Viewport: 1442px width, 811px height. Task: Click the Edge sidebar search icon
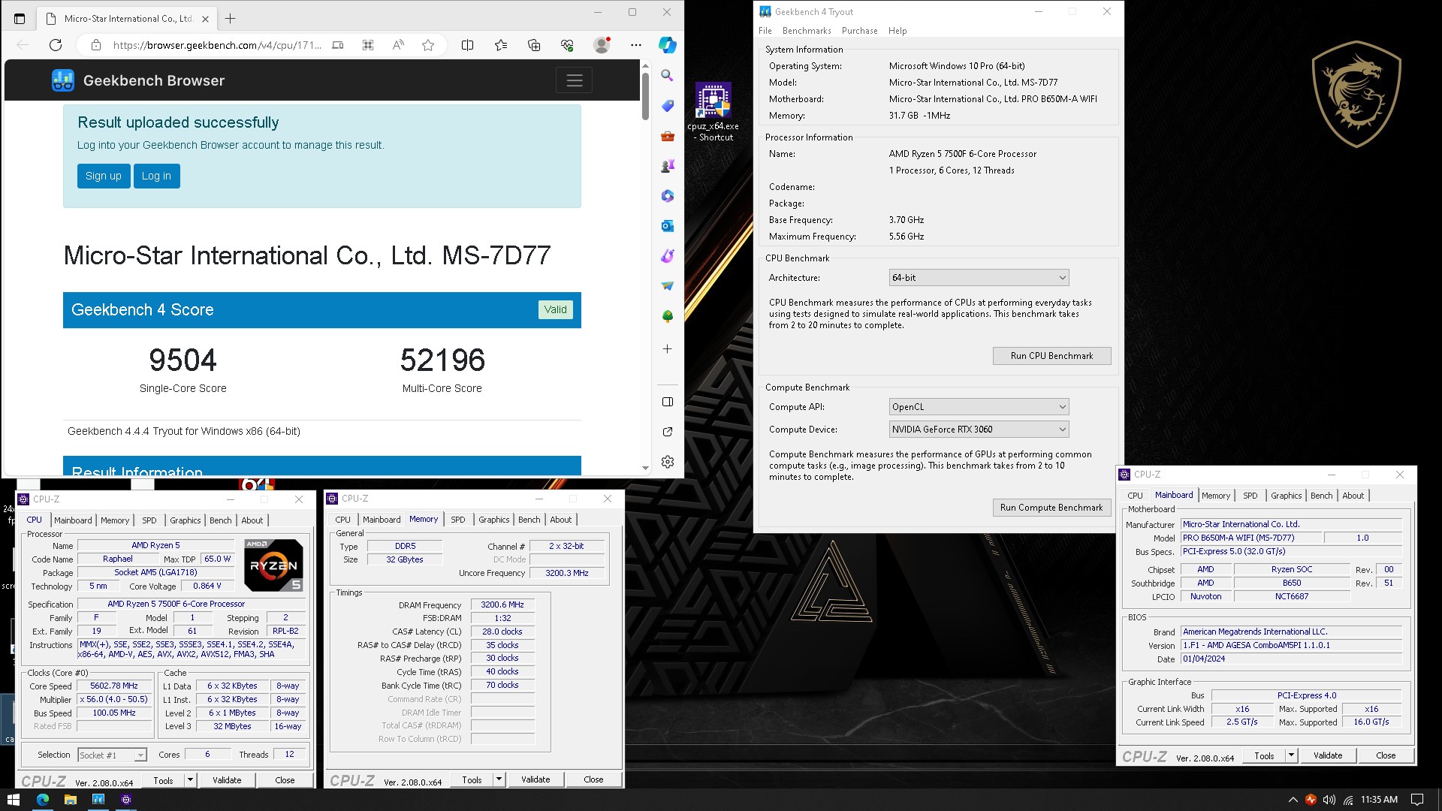pyautogui.click(x=667, y=75)
